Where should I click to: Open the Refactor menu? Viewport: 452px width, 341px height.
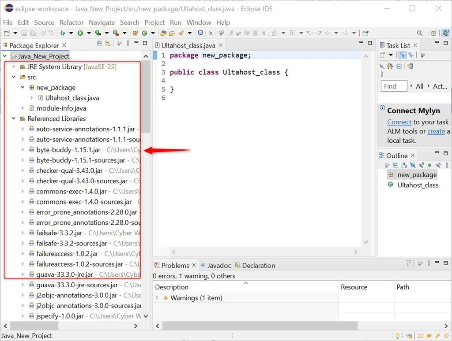[x=72, y=22]
